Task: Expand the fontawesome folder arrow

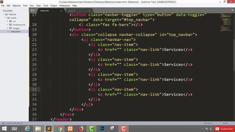Action: coord(7,25)
